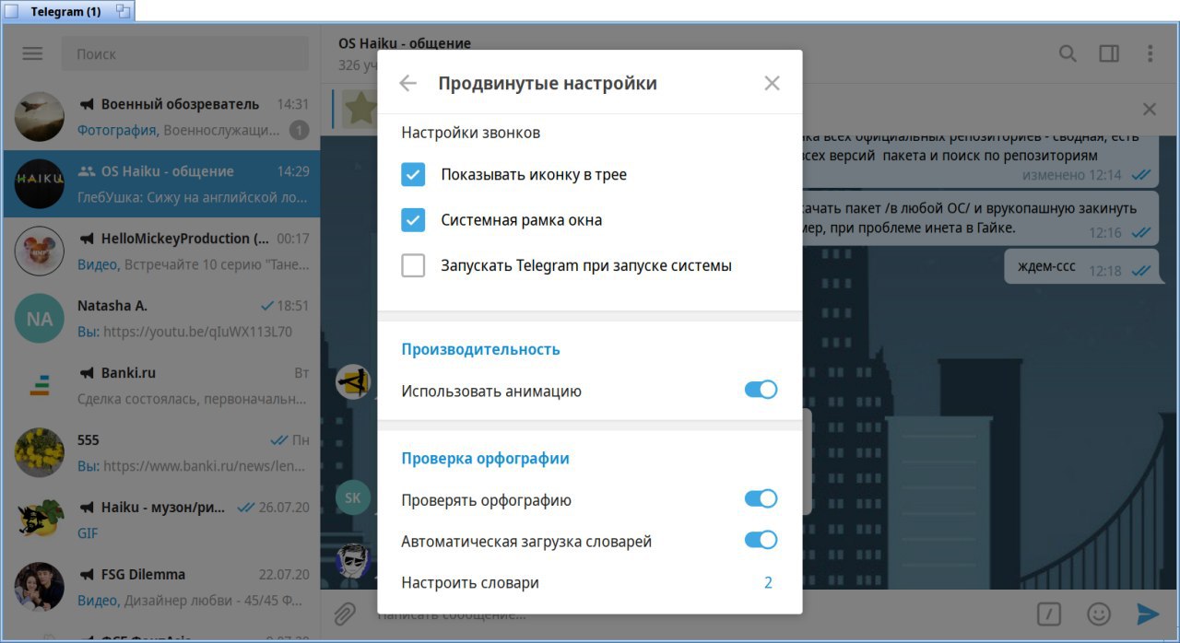The height and width of the screenshot is (643, 1180).
Task: Open the hamburger main menu
Action: [x=32, y=53]
